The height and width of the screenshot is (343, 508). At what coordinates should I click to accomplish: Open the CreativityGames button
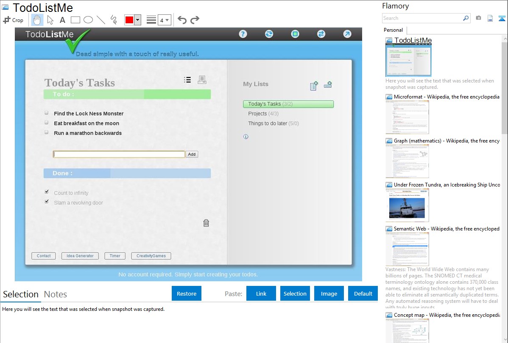151,256
